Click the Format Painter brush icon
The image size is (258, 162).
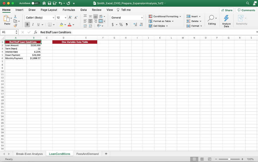tap(15, 26)
